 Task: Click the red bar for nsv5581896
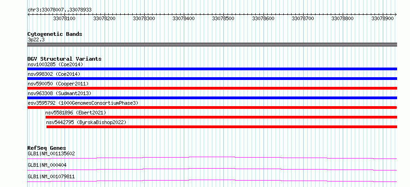point(221,117)
